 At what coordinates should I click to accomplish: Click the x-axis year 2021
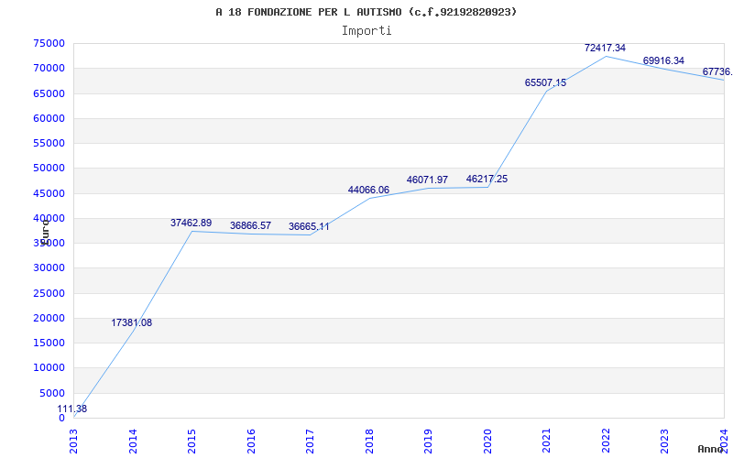(547, 442)
